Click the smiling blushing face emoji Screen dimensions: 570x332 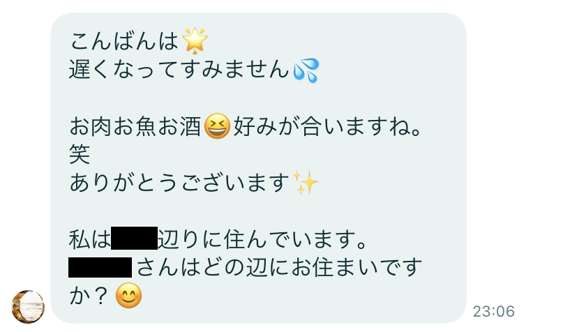point(128,295)
